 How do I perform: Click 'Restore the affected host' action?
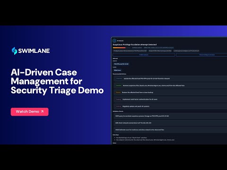click(170, 93)
